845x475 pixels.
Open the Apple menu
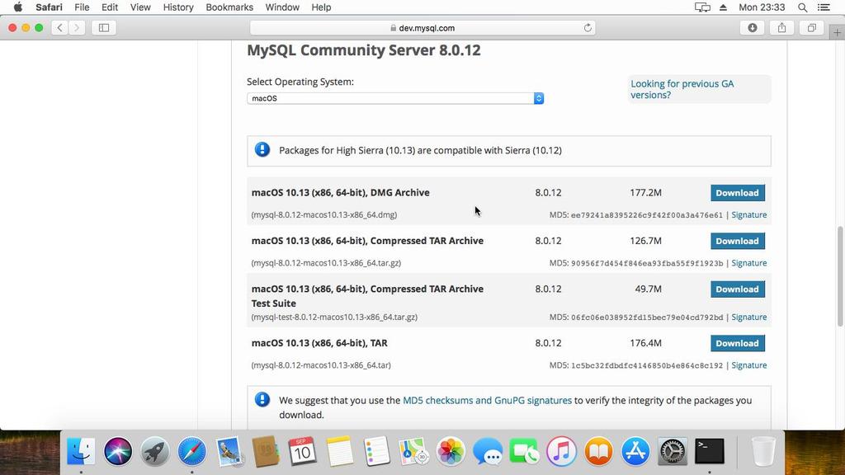click(18, 7)
